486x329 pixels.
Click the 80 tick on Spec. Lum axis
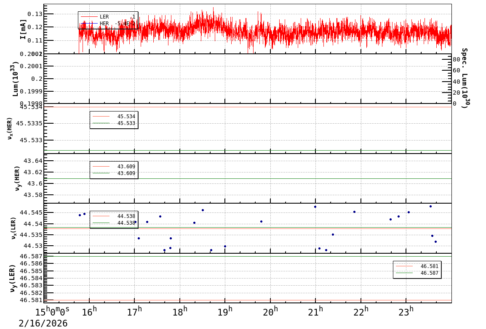click(x=456, y=59)
